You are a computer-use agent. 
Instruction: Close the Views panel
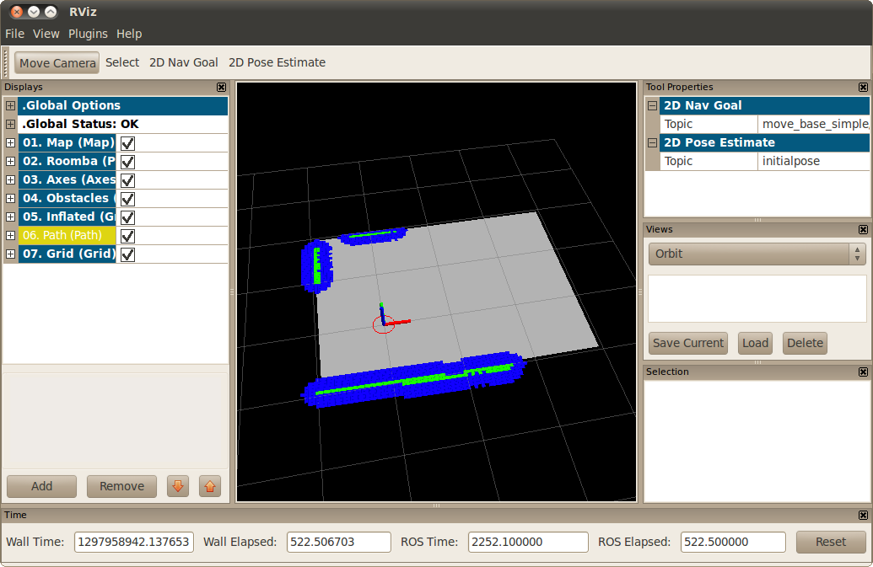pos(864,229)
